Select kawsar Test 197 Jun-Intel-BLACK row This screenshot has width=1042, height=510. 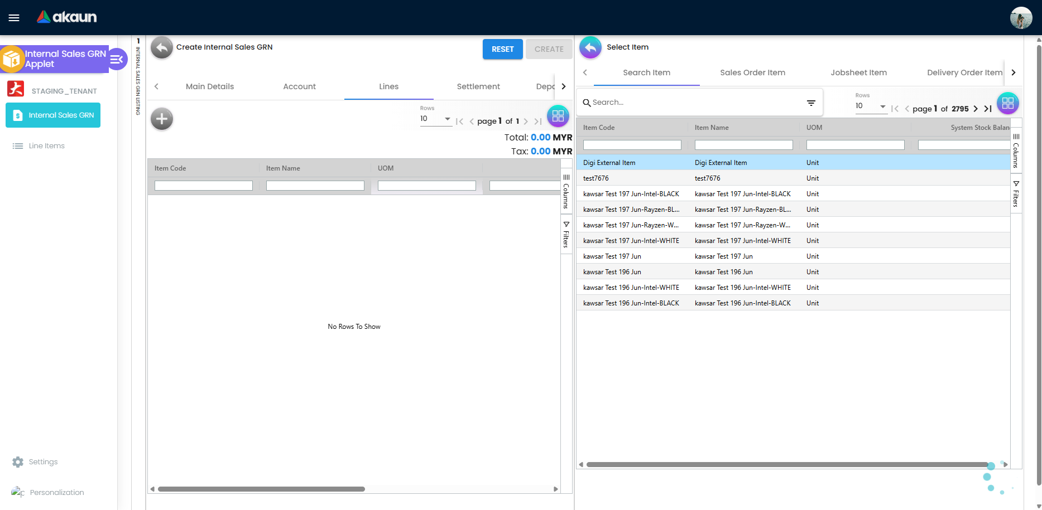pos(793,194)
